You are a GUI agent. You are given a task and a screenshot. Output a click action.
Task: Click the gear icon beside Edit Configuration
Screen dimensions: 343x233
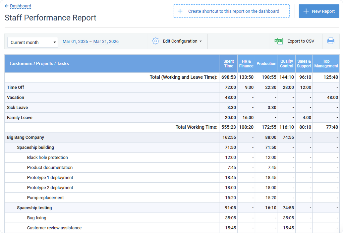pyautogui.click(x=155, y=41)
